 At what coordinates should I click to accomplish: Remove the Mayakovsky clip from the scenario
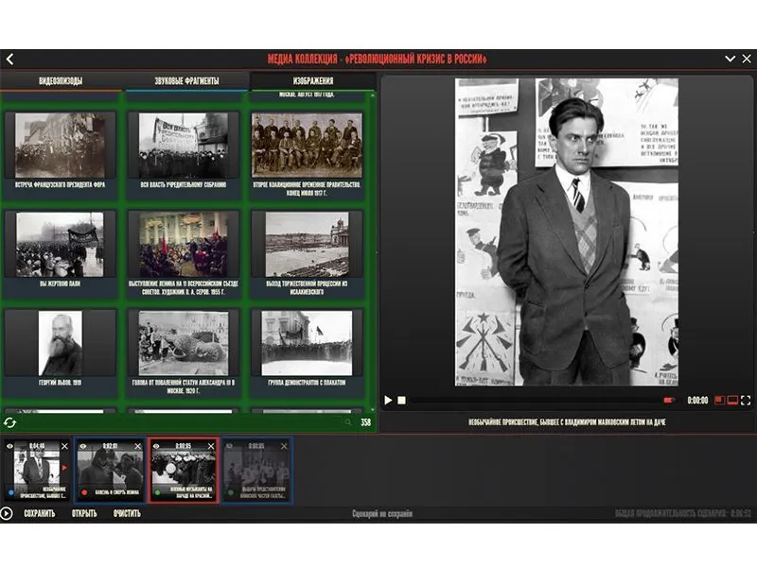pos(65,446)
